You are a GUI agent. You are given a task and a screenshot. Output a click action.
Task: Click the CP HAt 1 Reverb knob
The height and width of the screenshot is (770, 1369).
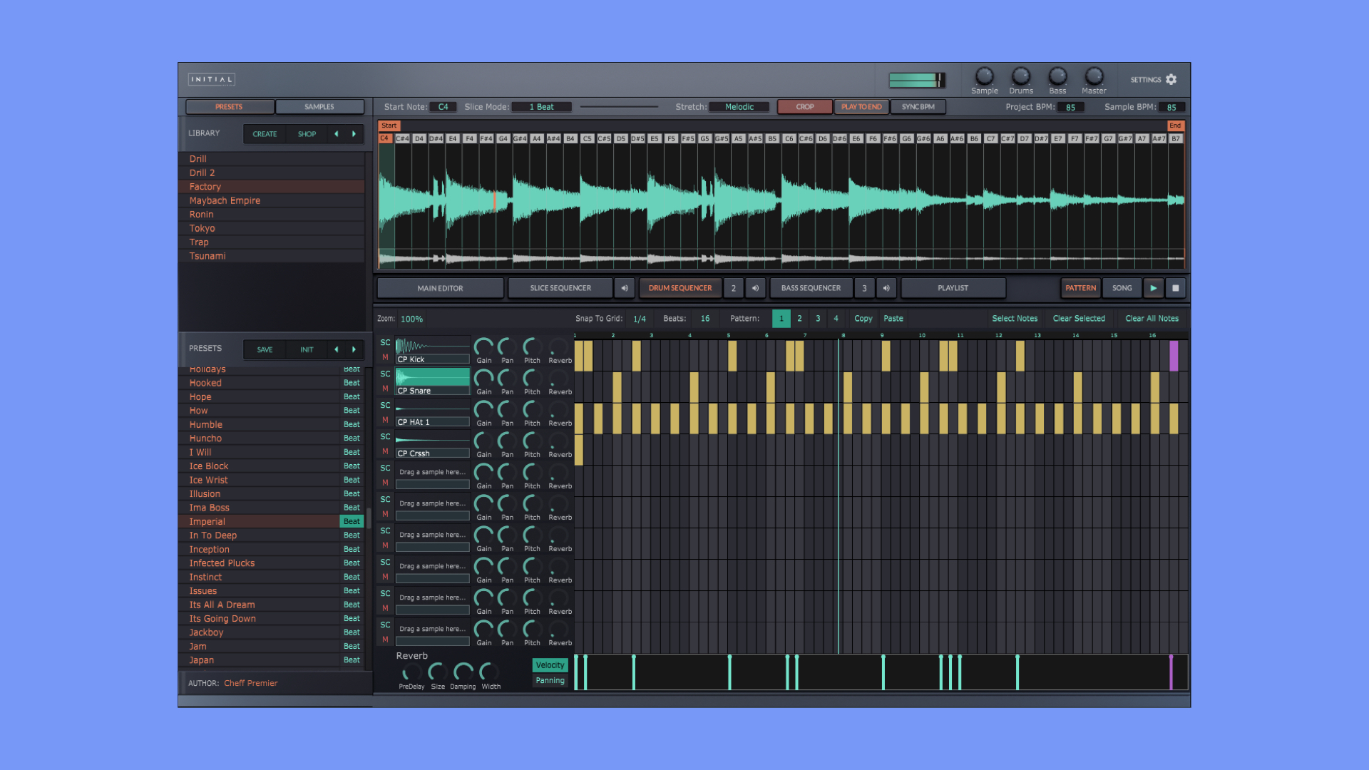560,409
